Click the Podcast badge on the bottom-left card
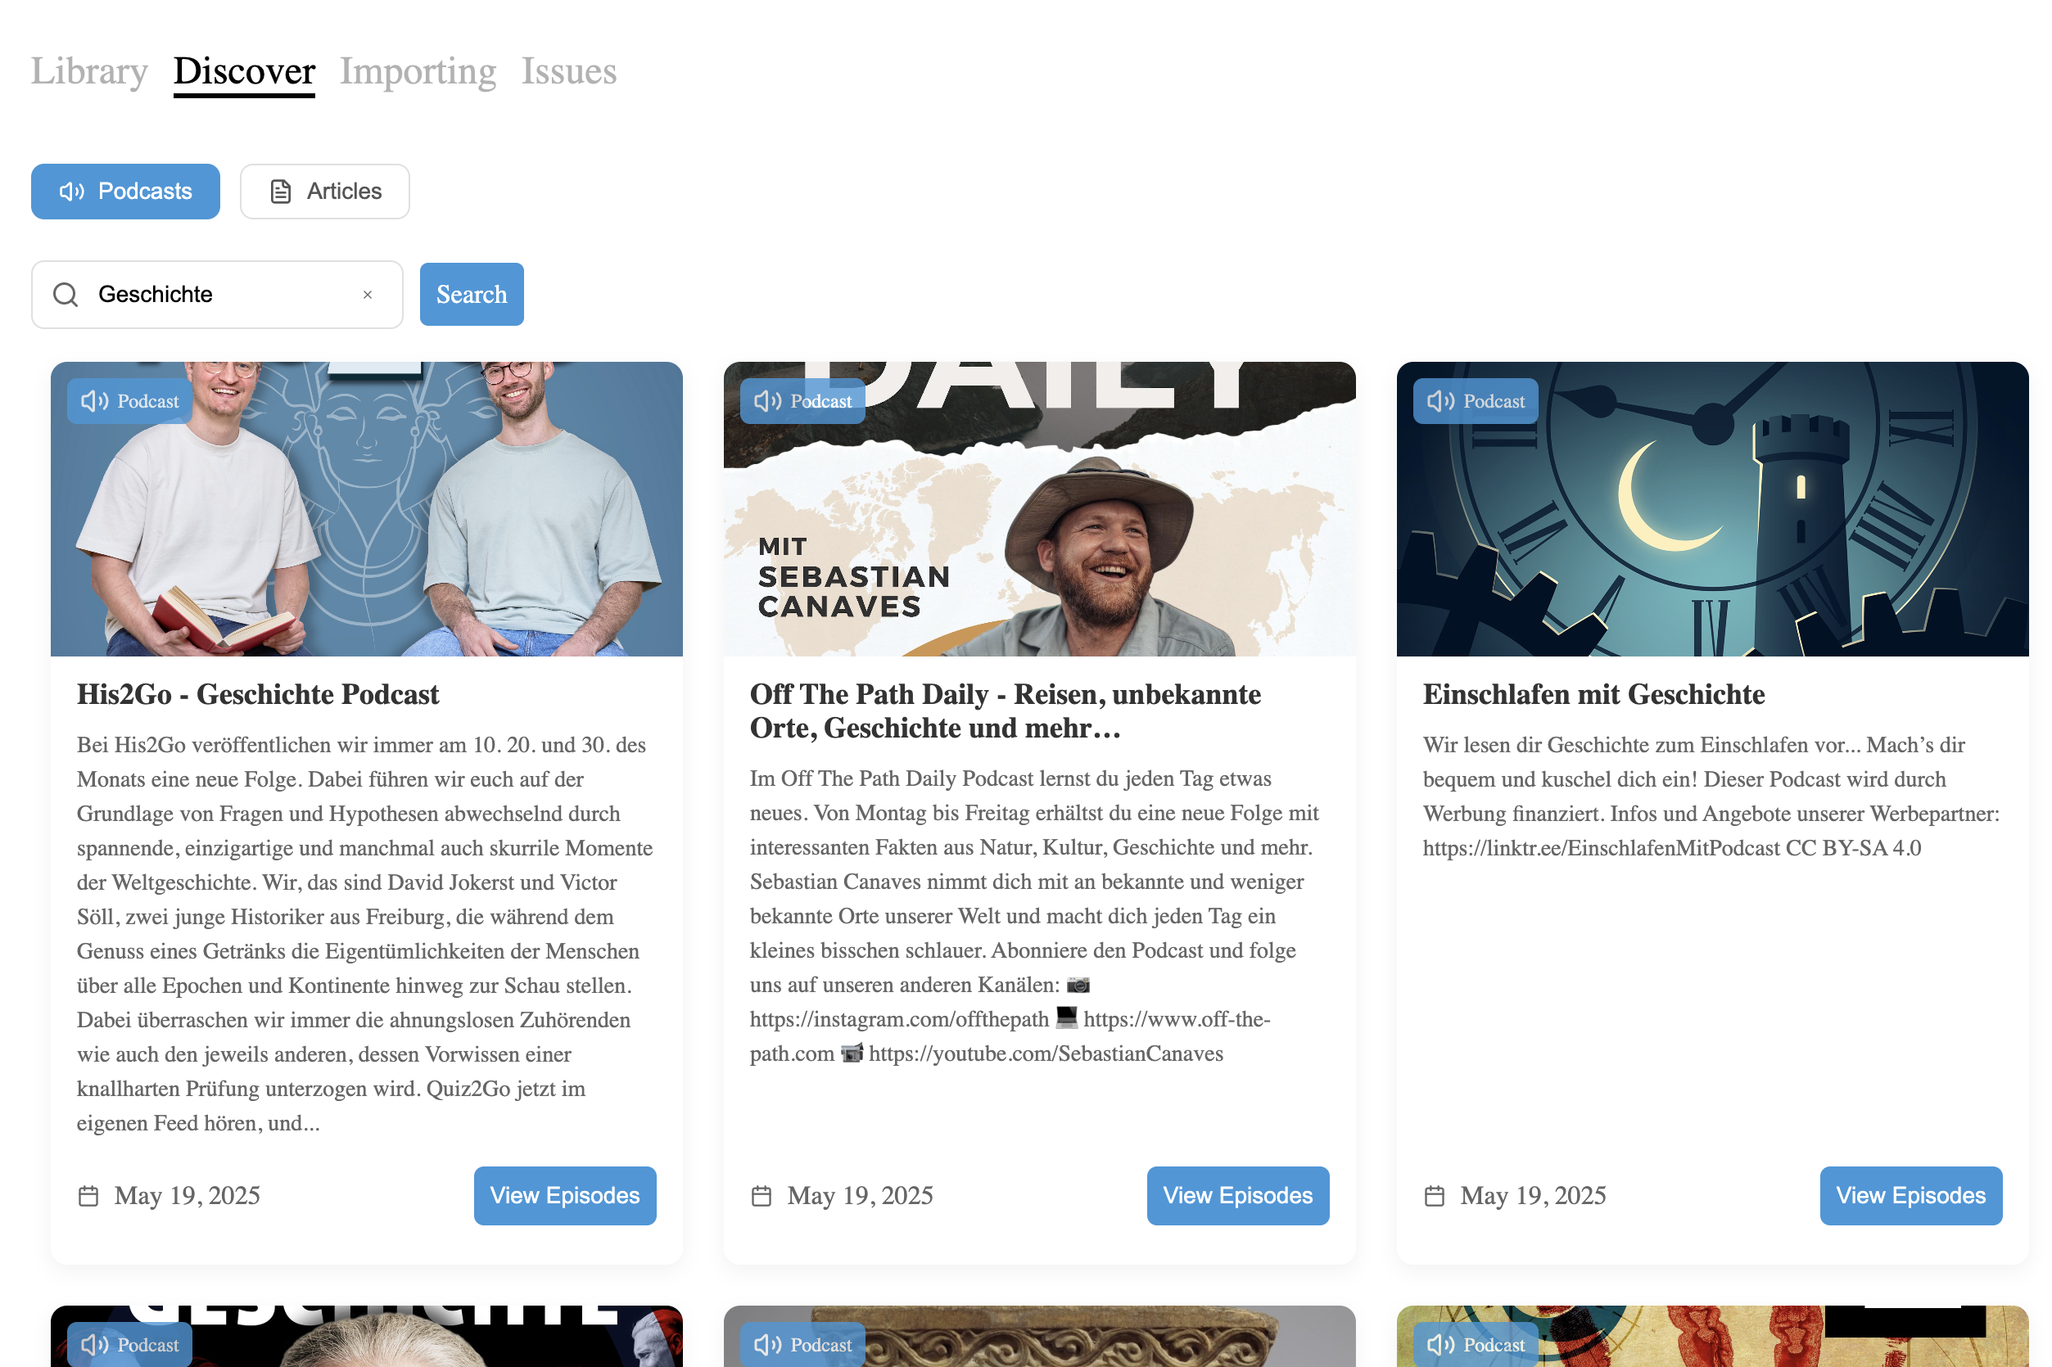The image size is (2052, 1367). click(130, 1344)
